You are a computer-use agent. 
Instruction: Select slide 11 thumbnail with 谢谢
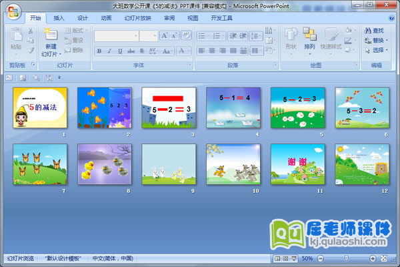pyautogui.click(x=298, y=164)
